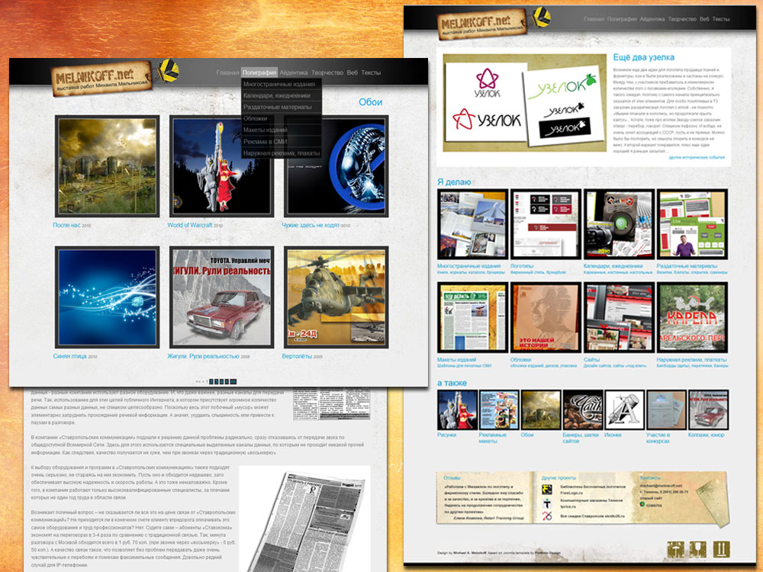Open Веб in the front window menu
763x572 pixels.
click(x=353, y=72)
